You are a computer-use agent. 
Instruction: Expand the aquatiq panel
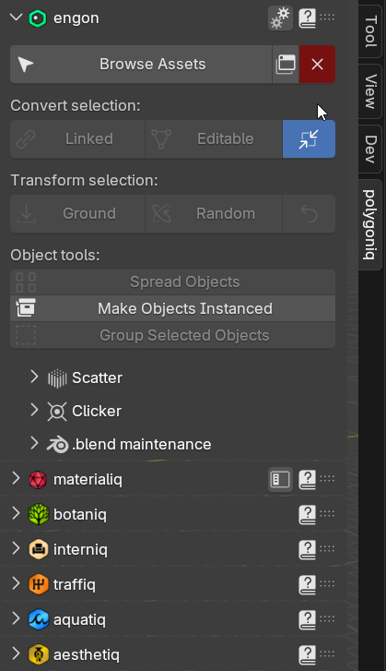pos(16,618)
